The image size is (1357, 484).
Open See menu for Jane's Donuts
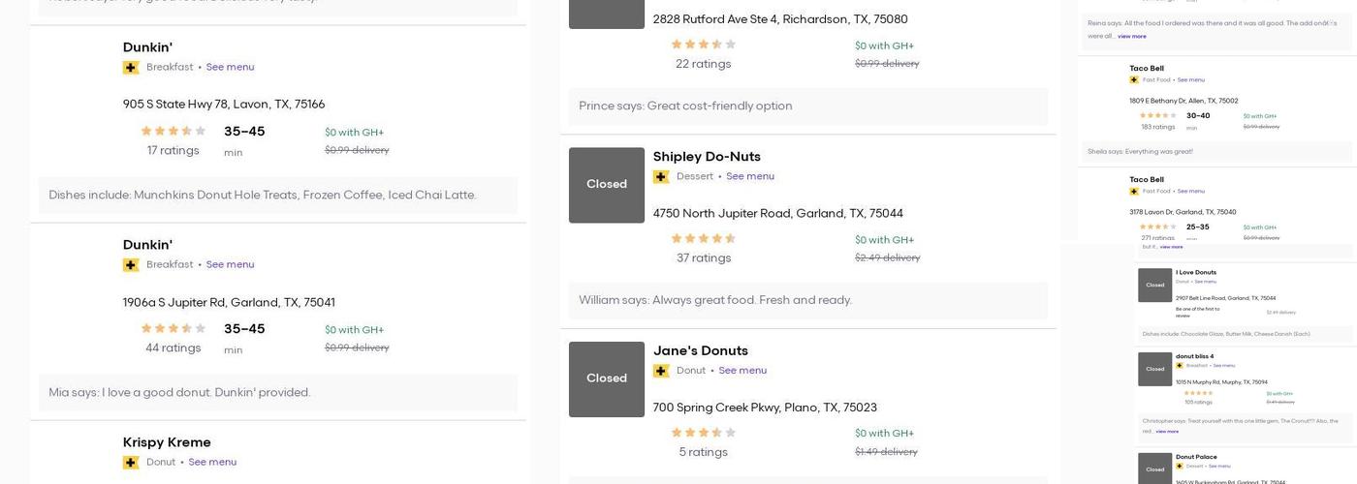[x=742, y=371]
